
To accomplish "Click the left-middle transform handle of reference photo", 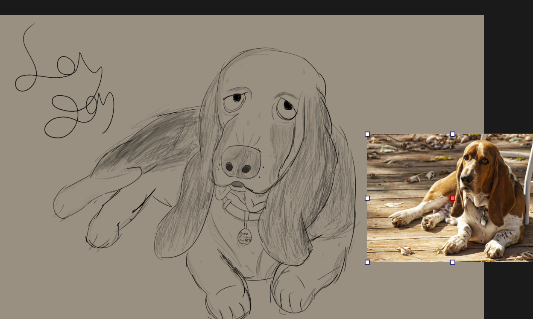I will (367, 198).
